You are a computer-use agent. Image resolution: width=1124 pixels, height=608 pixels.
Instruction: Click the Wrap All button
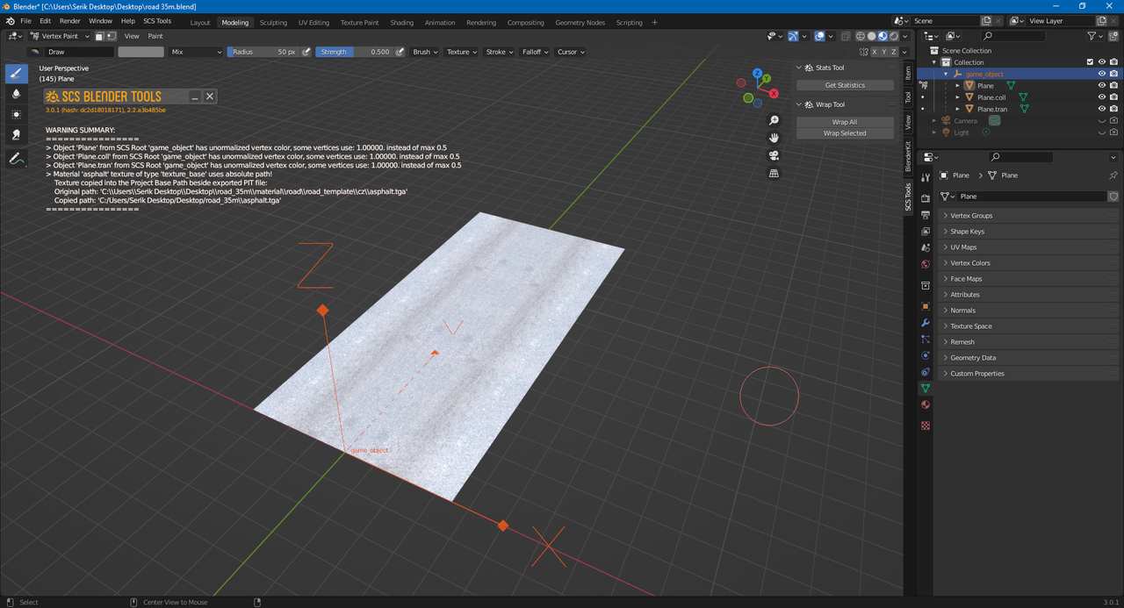pyautogui.click(x=845, y=122)
